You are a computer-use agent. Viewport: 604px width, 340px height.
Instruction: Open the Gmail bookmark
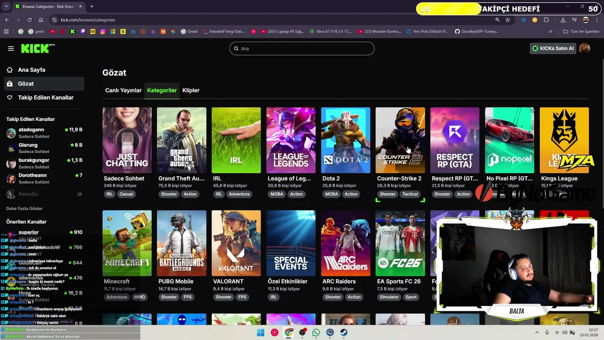point(189,32)
